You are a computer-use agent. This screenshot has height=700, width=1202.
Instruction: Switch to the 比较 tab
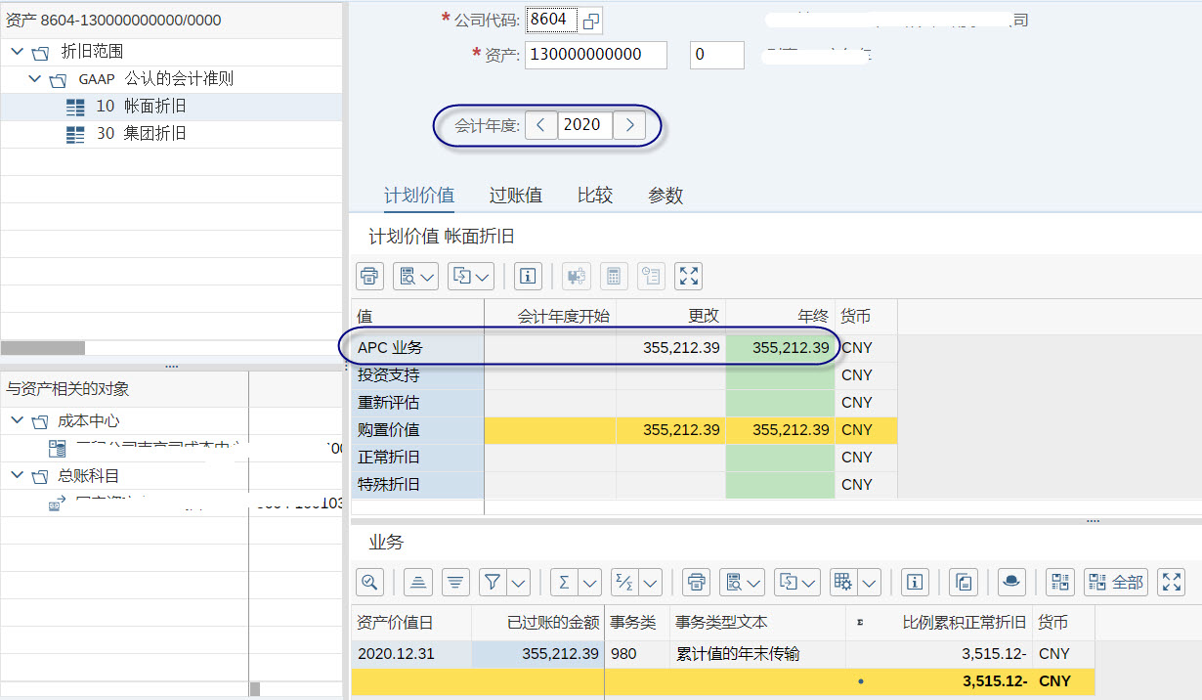[595, 196]
